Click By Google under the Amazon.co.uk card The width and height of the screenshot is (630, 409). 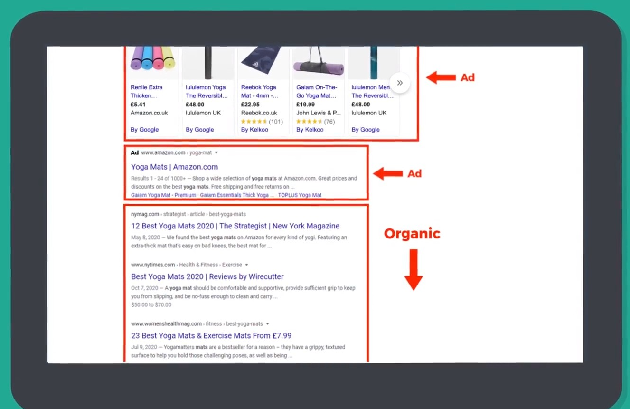[145, 130]
